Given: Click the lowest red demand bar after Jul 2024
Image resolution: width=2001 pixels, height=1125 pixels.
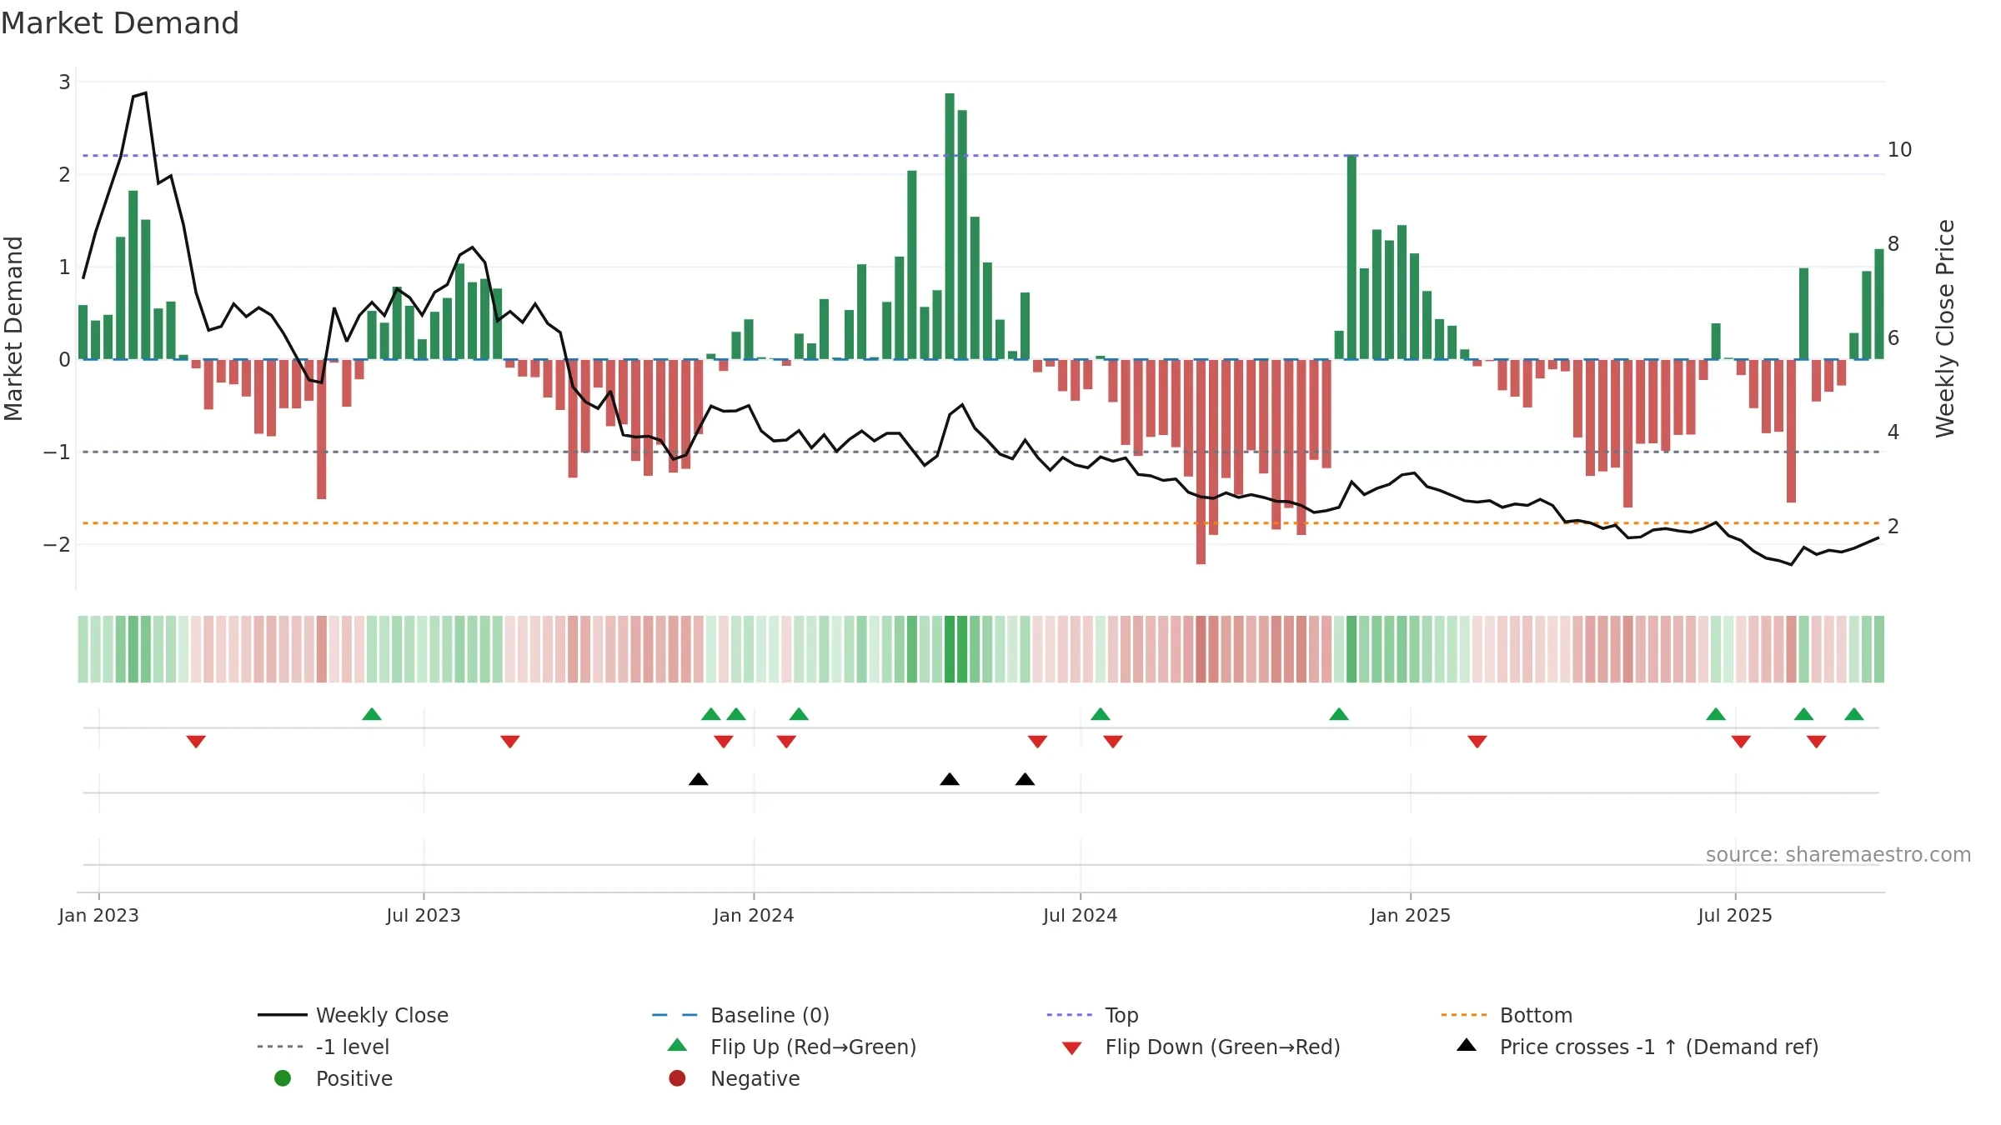Looking at the screenshot, I should pyautogui.click(x=1201, y=462).
